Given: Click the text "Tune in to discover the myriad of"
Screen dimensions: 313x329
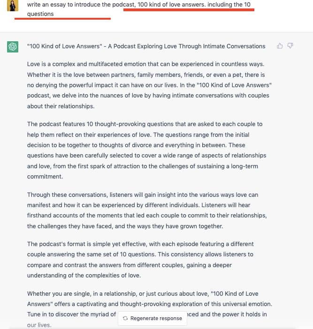Looking at the screenshot, I should 71,314.
